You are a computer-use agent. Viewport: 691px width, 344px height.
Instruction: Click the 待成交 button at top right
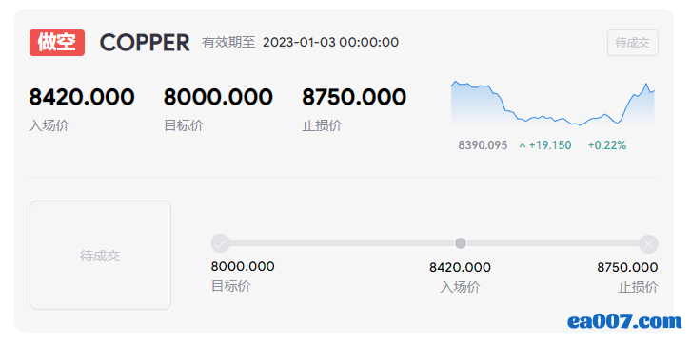pyautogui.click(x=632, y=43)
